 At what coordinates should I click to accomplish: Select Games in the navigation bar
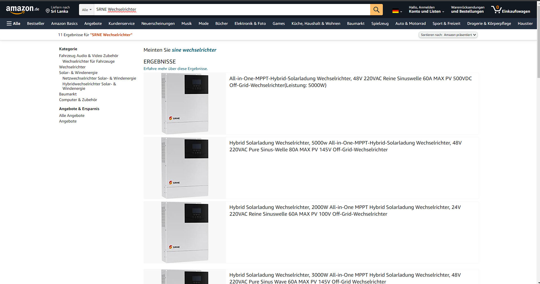[x=279, y=23]
